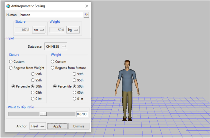The height and width of the screenshot is (138, 210).
Task: Click the Apply button
Action: pos(57,126)
